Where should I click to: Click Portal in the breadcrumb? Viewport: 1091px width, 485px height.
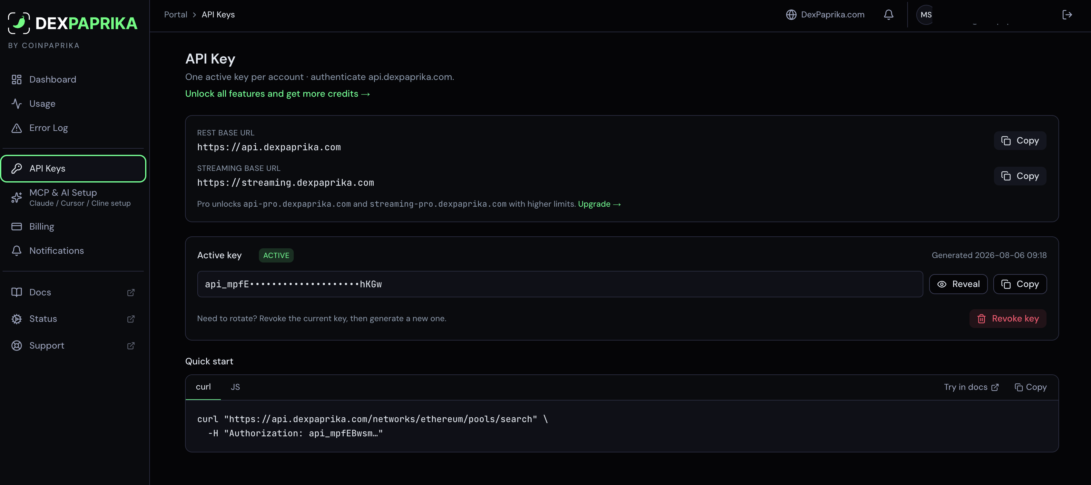point(175,15)
